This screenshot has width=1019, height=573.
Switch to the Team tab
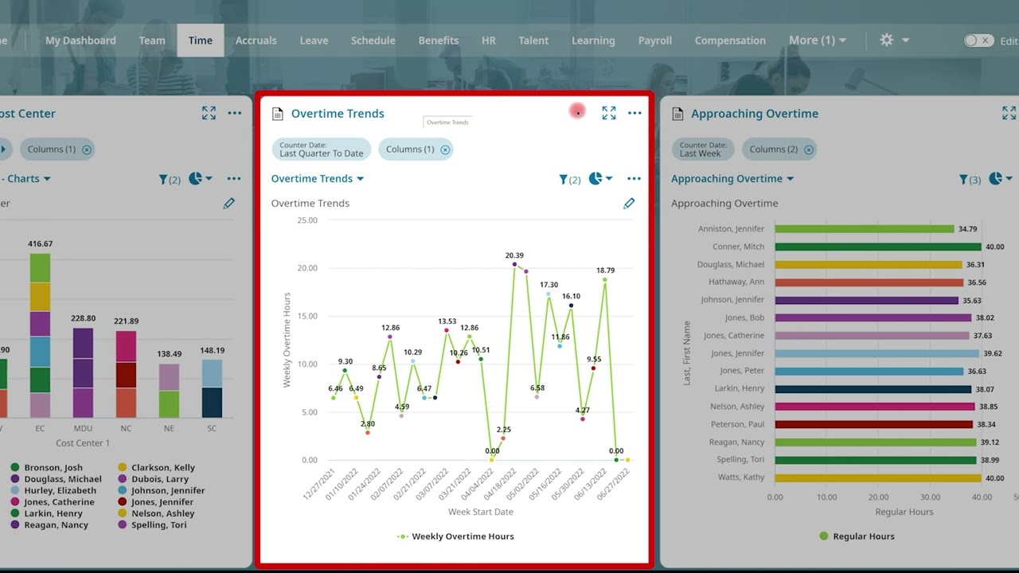[152, 41]
